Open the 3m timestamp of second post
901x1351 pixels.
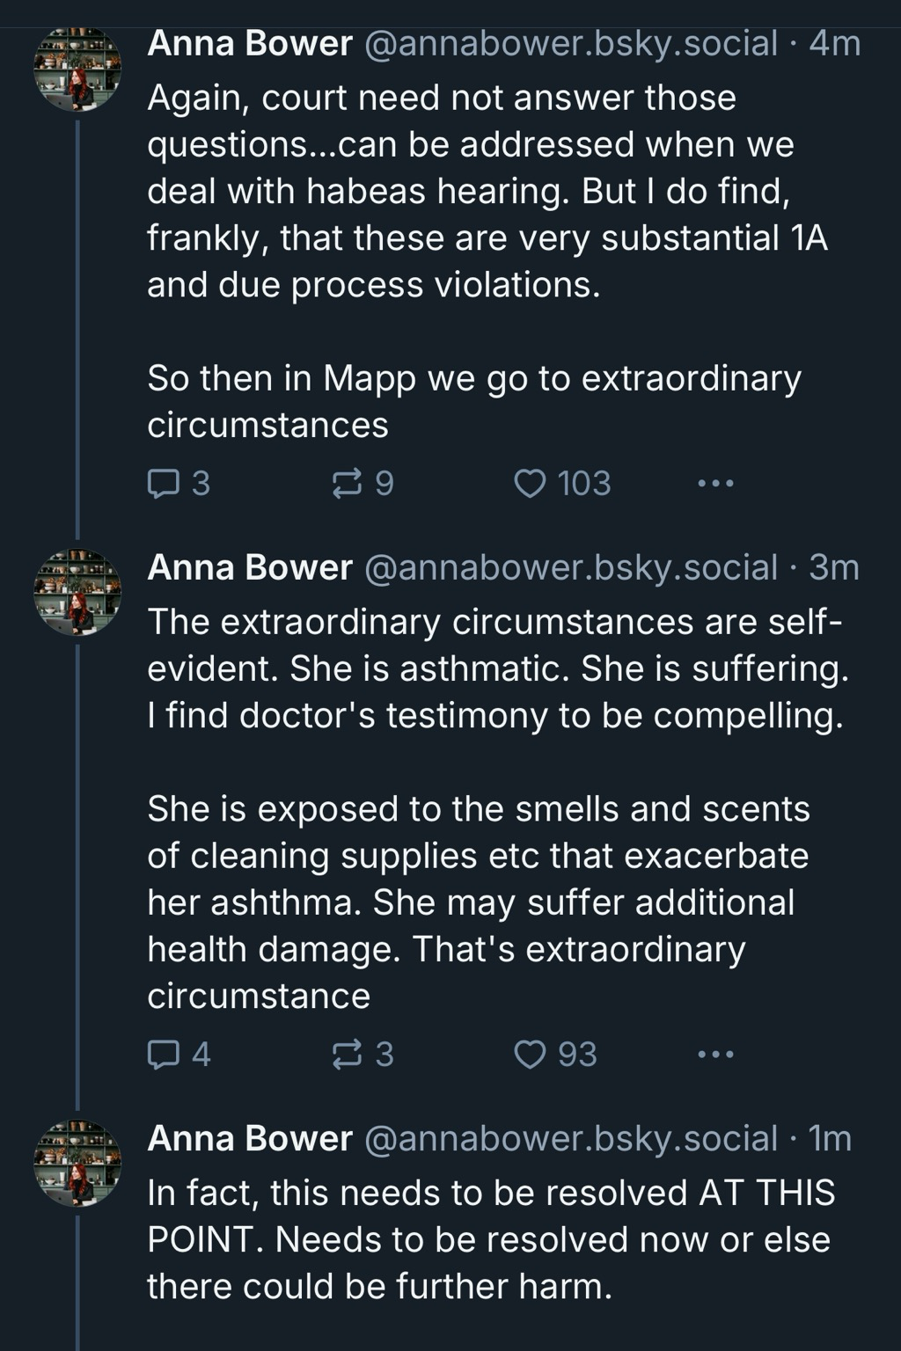[833, 567]
